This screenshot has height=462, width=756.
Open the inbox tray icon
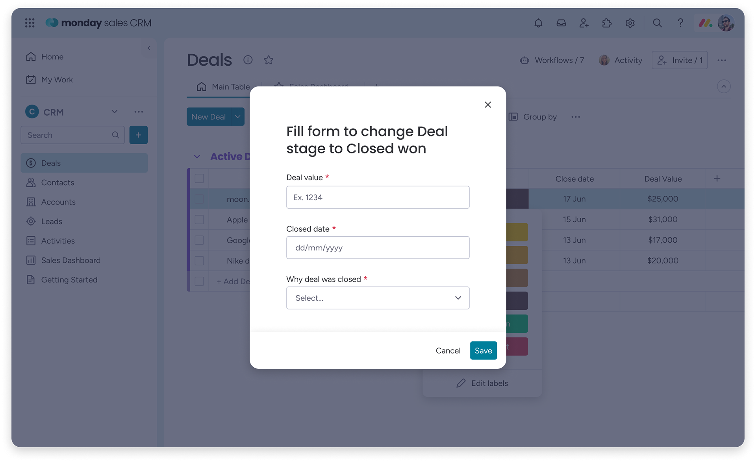(561, 23)
